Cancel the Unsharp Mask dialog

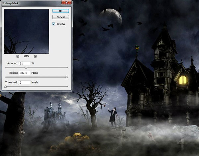tap(61, 17)
